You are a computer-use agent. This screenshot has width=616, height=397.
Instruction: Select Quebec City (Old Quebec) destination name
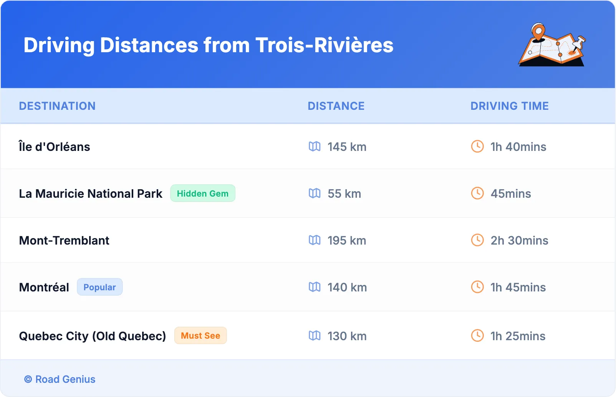(93, 336)
